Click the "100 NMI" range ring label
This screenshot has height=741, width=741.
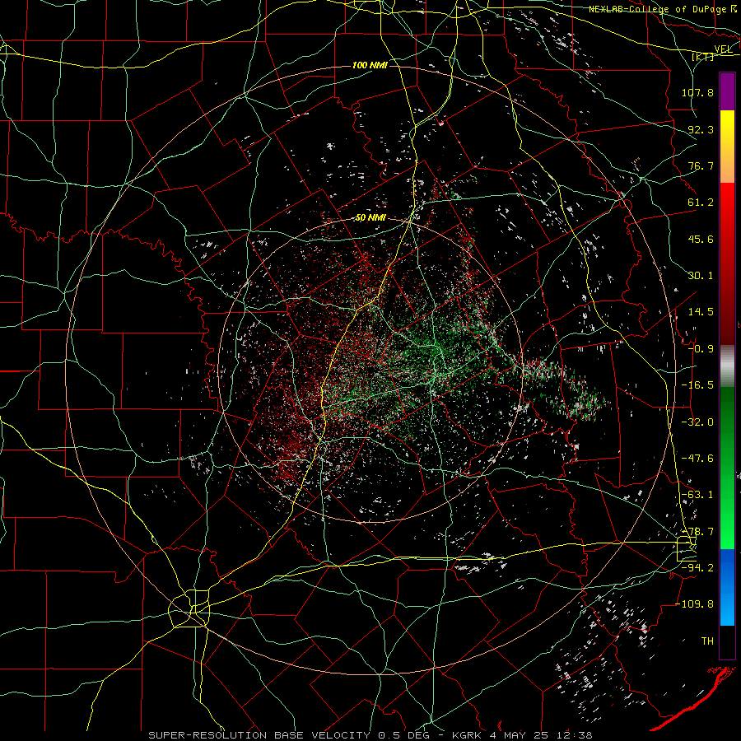click(370, 65)
